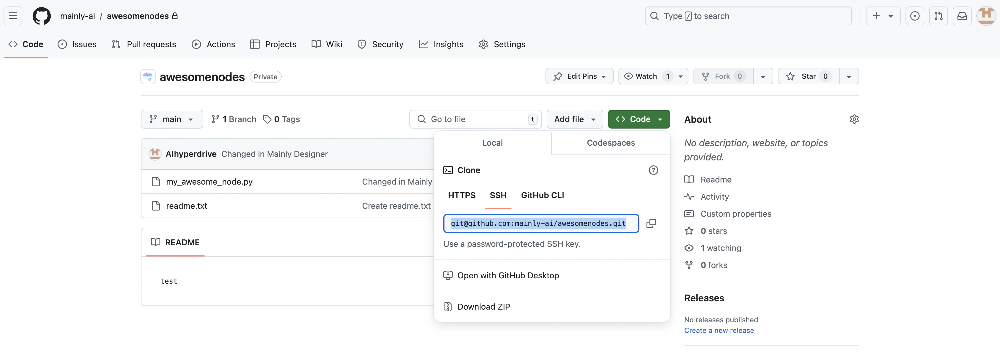Image resolution: width=1000 pixels, height=355 pixels.
Task: Open readme.txt file
Action: 187,206
